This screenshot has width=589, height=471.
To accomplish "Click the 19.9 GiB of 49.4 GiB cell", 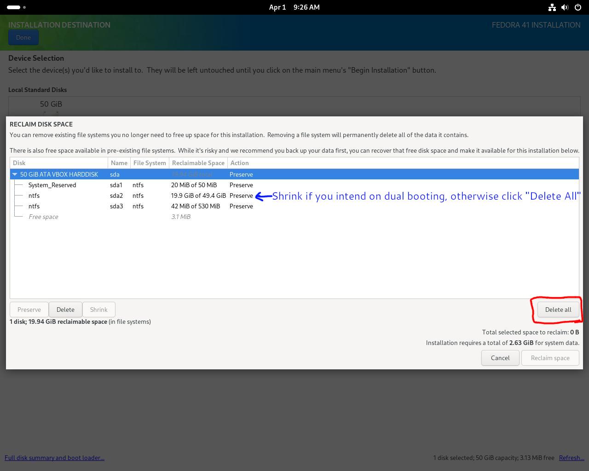I will (x=198, y=195).
